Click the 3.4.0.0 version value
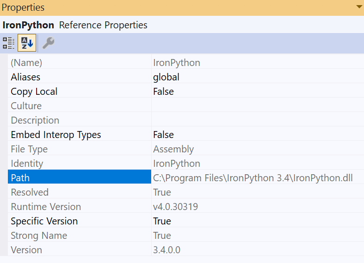 pyautogui.click(x=166, y=250)
